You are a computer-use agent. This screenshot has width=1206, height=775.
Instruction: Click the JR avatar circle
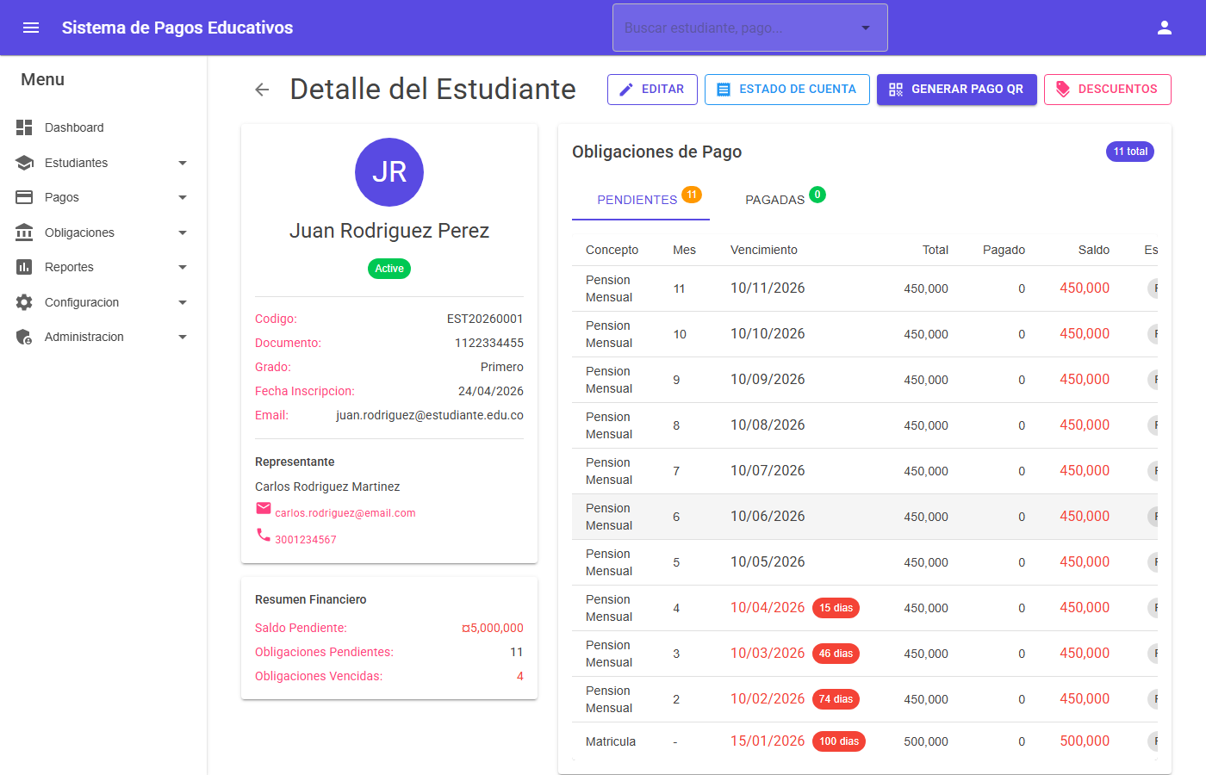point(389,172)
